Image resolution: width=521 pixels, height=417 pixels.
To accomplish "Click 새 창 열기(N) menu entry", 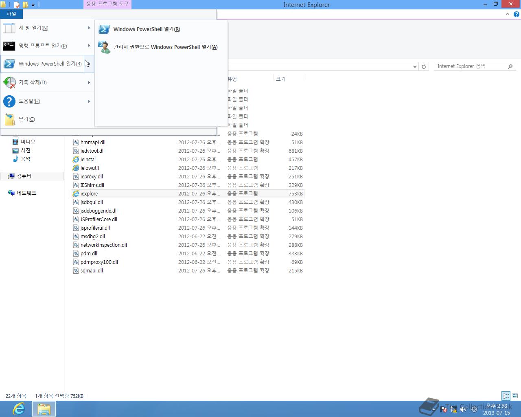I will 47,28.
